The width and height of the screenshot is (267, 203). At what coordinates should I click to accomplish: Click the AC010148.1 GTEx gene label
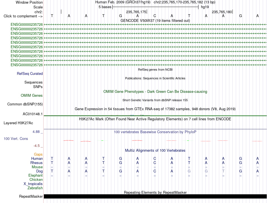tap(33, 114)
